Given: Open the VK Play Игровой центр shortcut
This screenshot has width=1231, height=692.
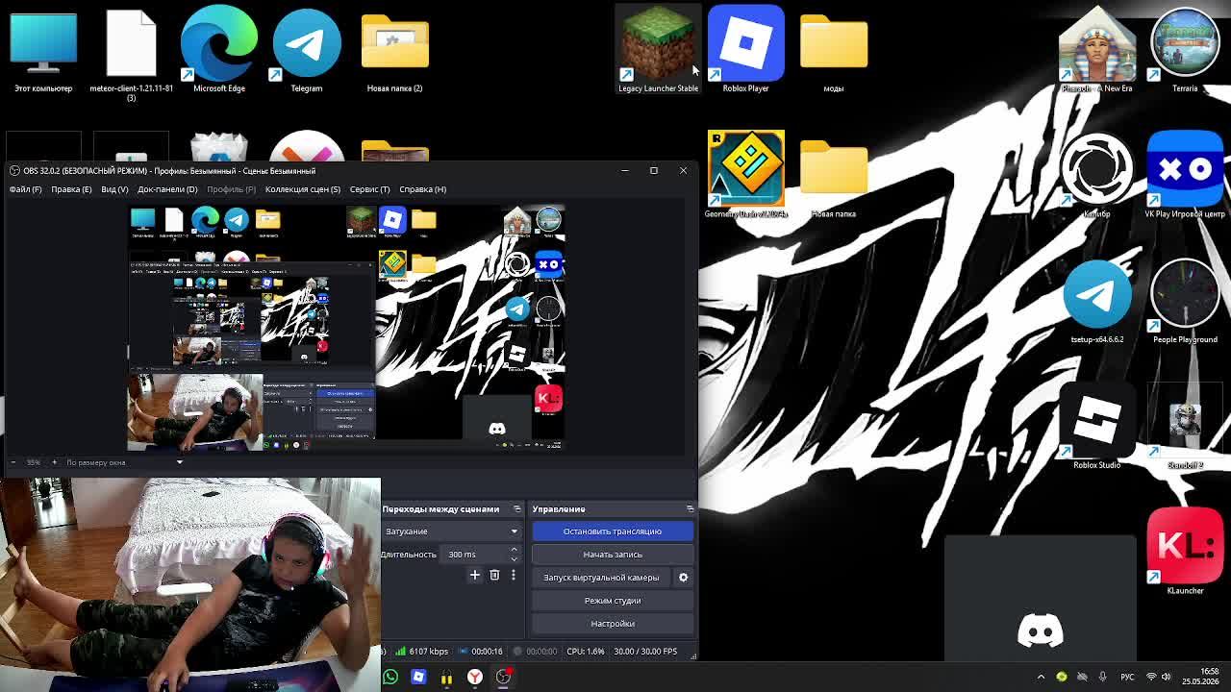Looking at the screenshot, I should pos(1185,175).
